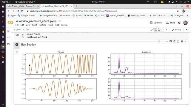Delete cell trash icon
Screen dimensions: 191x107
tap(182, 41)
